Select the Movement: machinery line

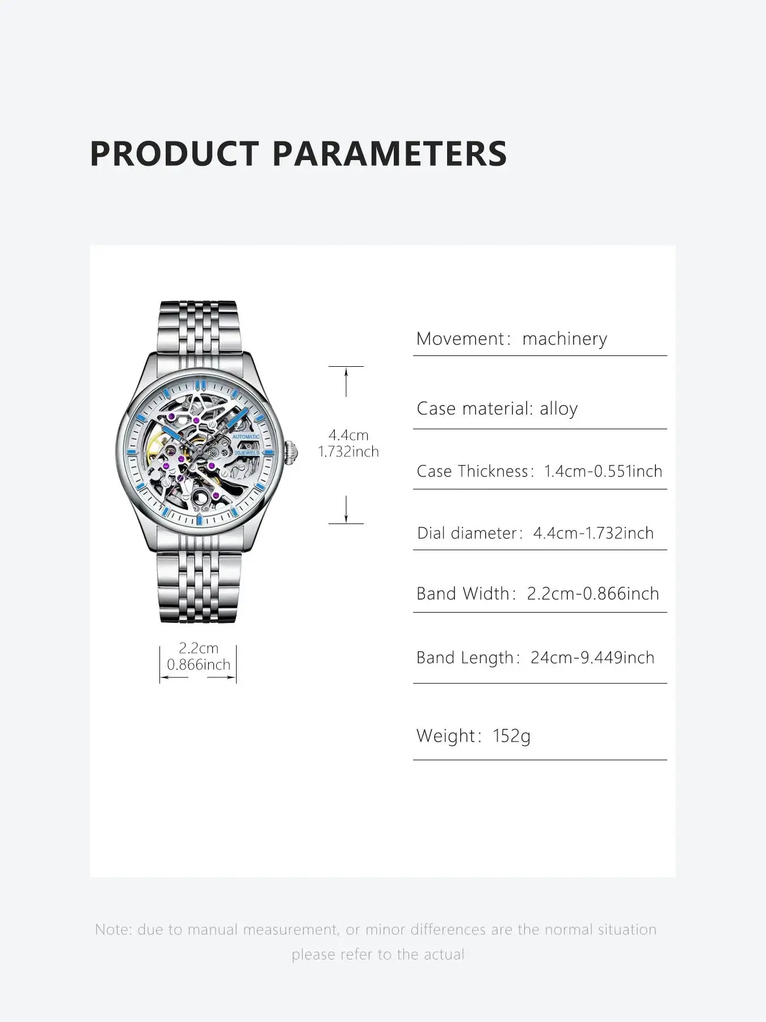(511, 339)
